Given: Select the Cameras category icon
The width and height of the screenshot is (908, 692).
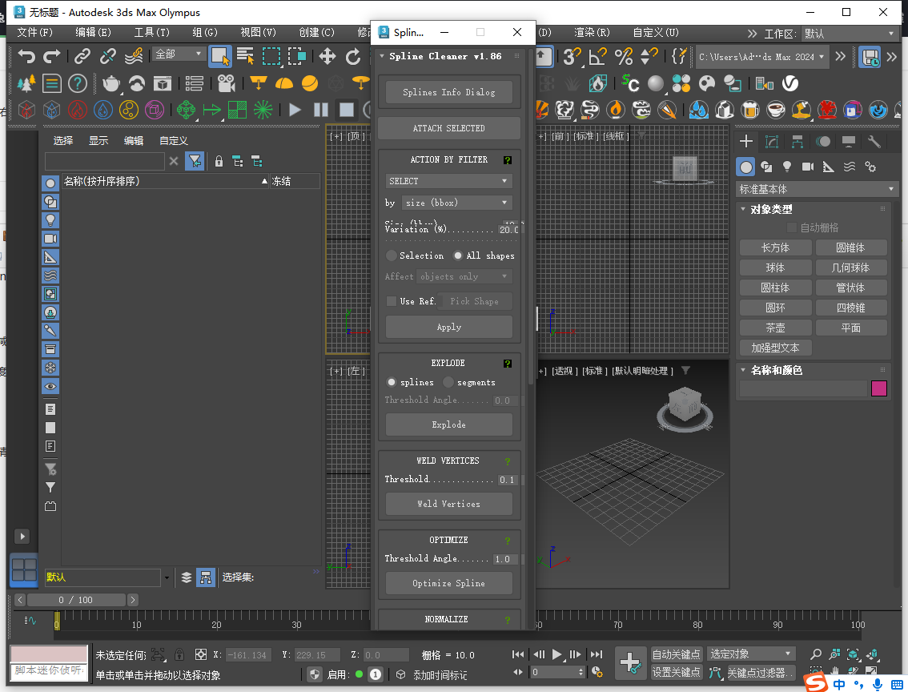Looking at the screenshot, I should 808,167.
